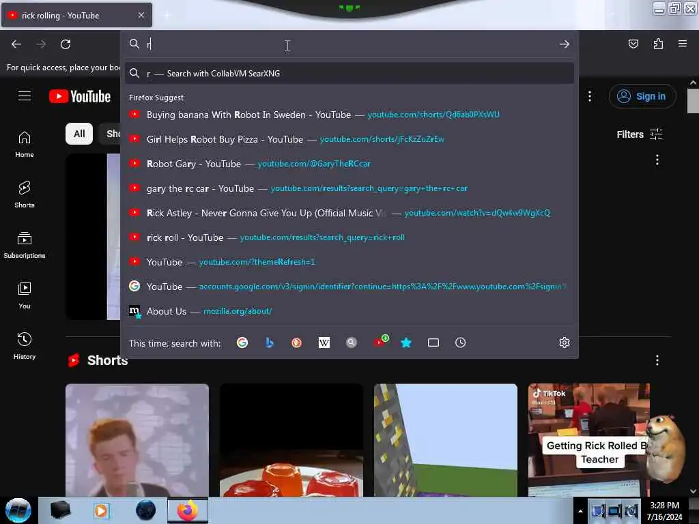Viewport: 699px width, 524px height.
Task: Open the Rick Astley Shorts thumbnail
Action: pyautogui.click(x=137, y=440)
